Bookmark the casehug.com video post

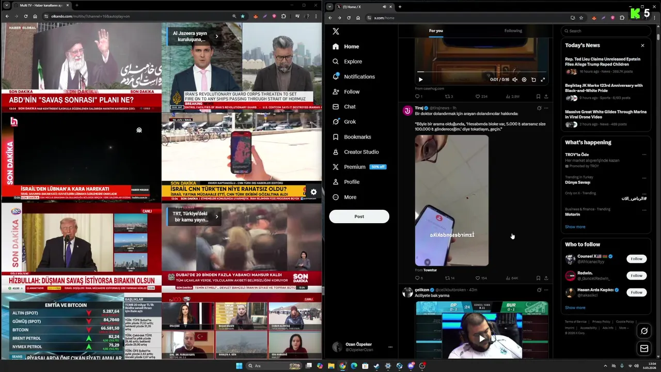click(x=538, y=96)
